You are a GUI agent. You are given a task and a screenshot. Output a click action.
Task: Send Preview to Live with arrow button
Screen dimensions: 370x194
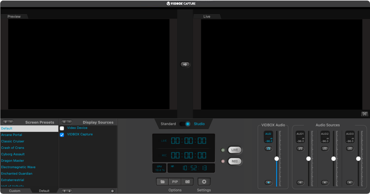(x=185, y=64)
